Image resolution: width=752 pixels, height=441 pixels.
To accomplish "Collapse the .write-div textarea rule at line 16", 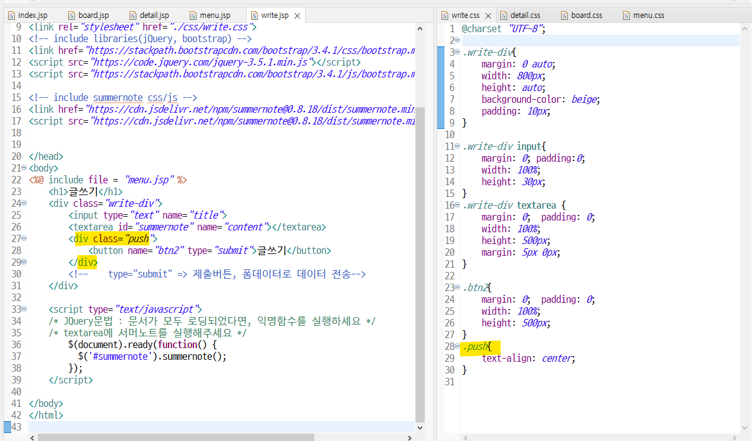I will pyautogui.click(x=458, y=205).
